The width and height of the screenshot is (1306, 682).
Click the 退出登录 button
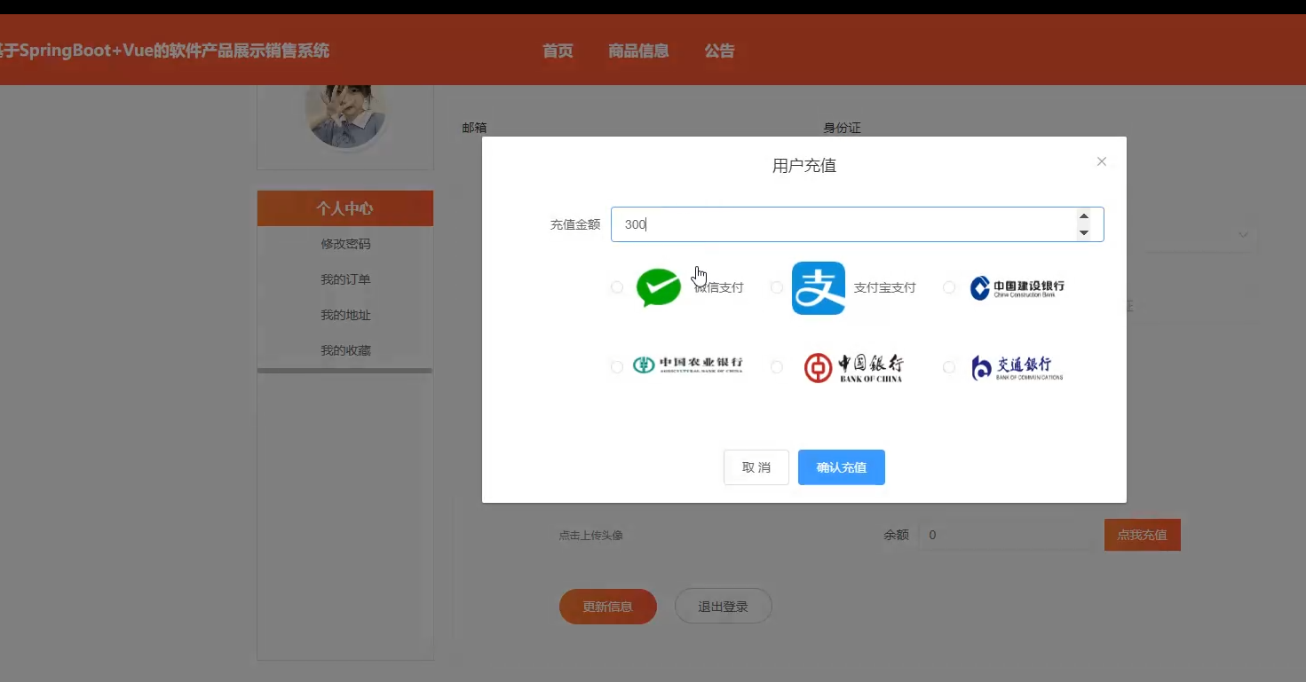pyautogui.click(x=724, y=607)
